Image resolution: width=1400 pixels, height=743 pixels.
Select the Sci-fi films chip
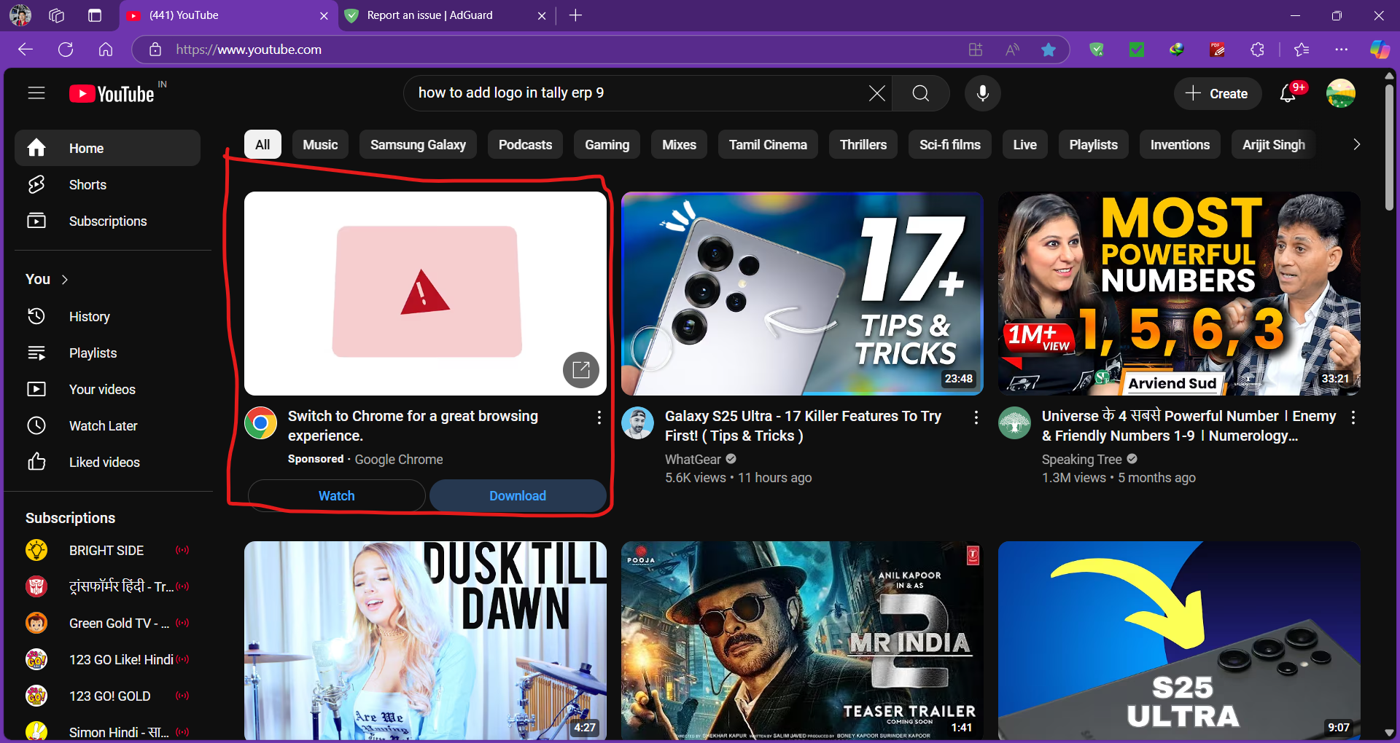pos(949,144)
